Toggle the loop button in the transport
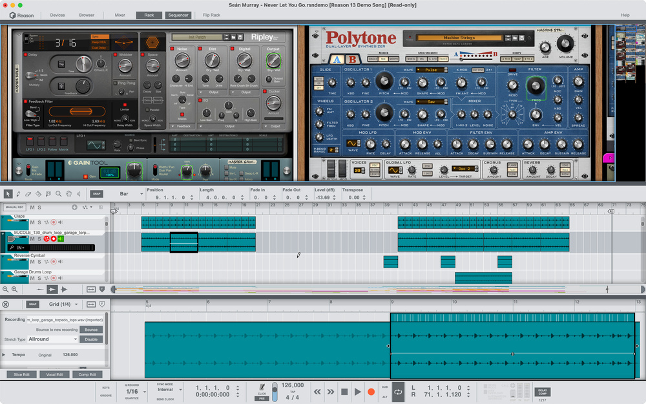 398,392
